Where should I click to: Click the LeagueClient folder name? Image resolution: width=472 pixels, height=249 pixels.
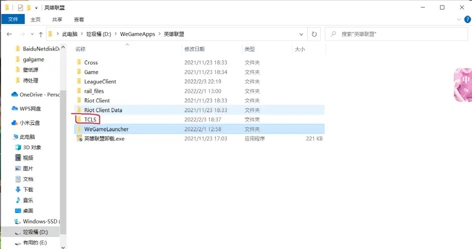pyautogui.click(x=100, y=81)
